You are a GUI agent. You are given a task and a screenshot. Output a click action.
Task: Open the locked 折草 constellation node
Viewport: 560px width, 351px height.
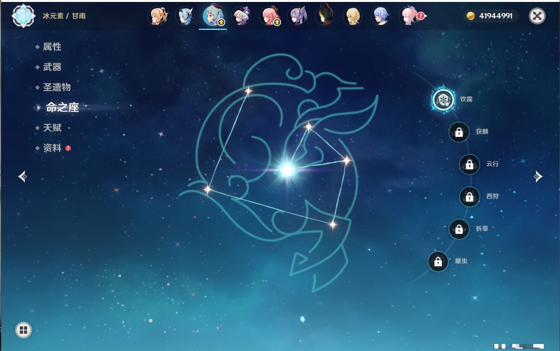[459, 229]
